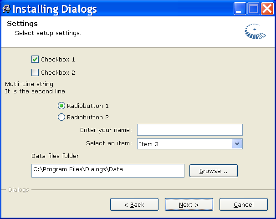Go back with the < Back button

(x=134, y=204)
